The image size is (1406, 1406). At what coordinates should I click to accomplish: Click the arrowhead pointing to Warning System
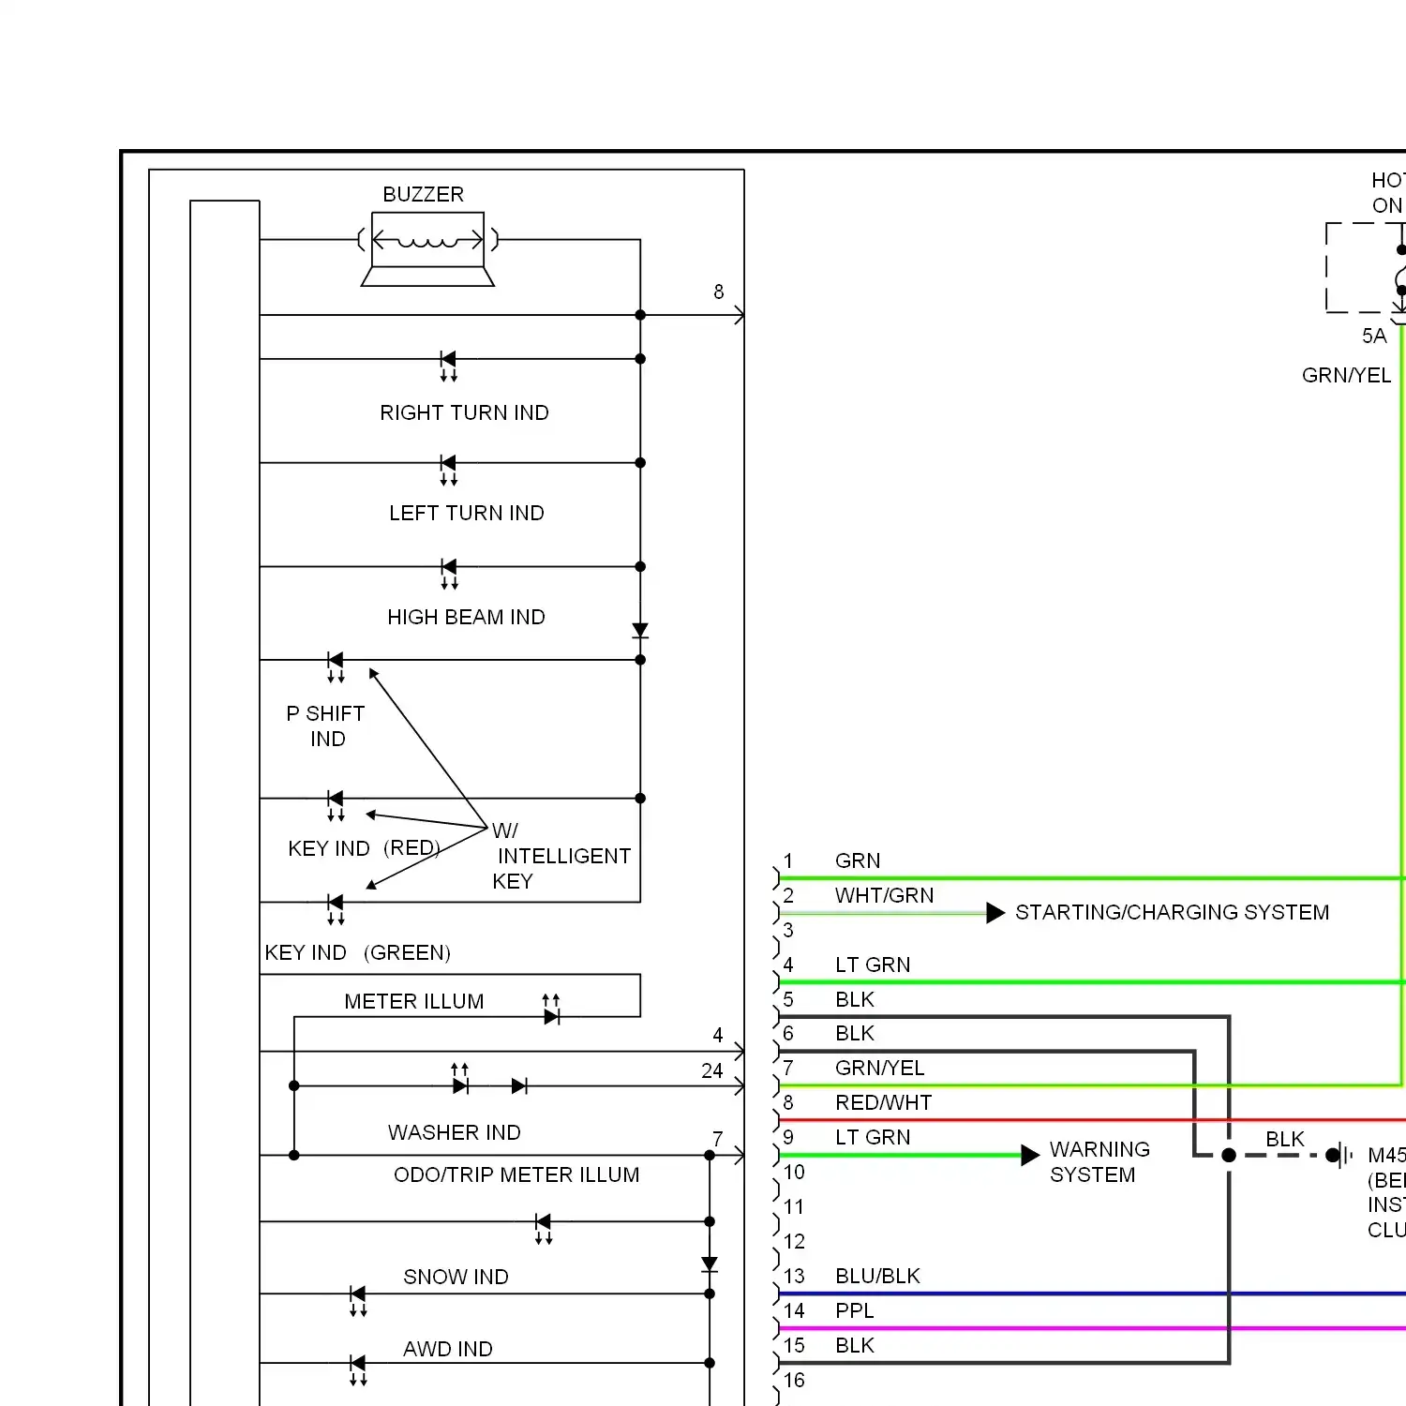tap(1030, 1155)
